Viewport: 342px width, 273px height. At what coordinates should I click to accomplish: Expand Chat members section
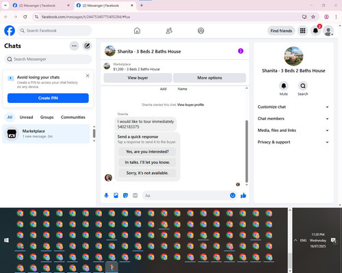293,119
